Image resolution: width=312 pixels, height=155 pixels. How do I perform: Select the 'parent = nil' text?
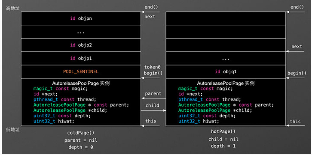click(x=81, y=140)
